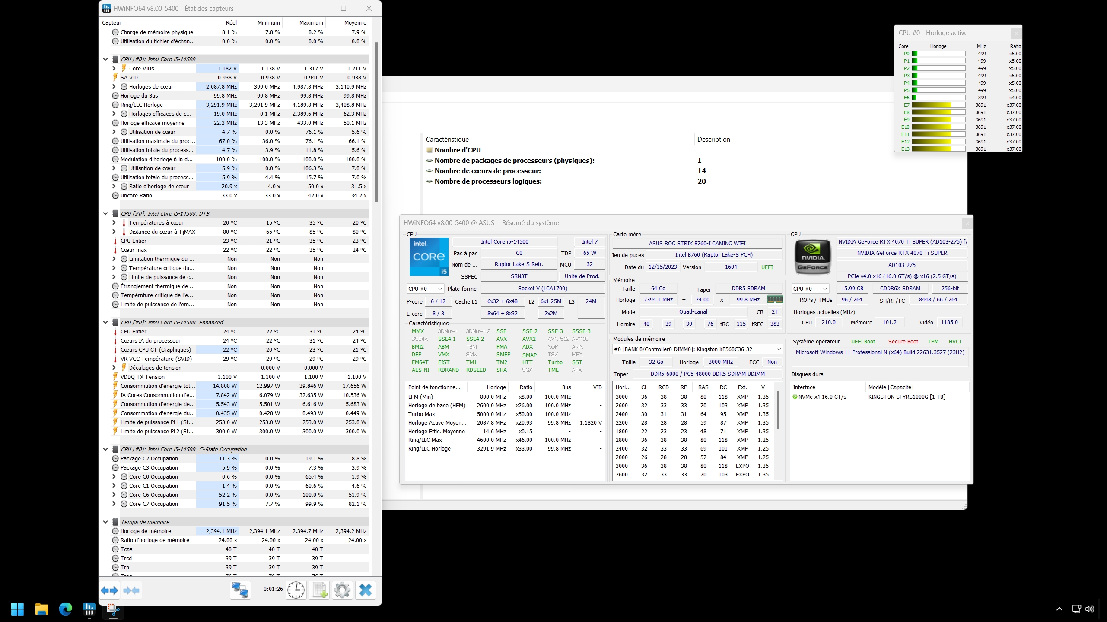Screen dimensions: 1107x622
Task: Click the collapse columns inward-arrows icon
Action: 131,590
